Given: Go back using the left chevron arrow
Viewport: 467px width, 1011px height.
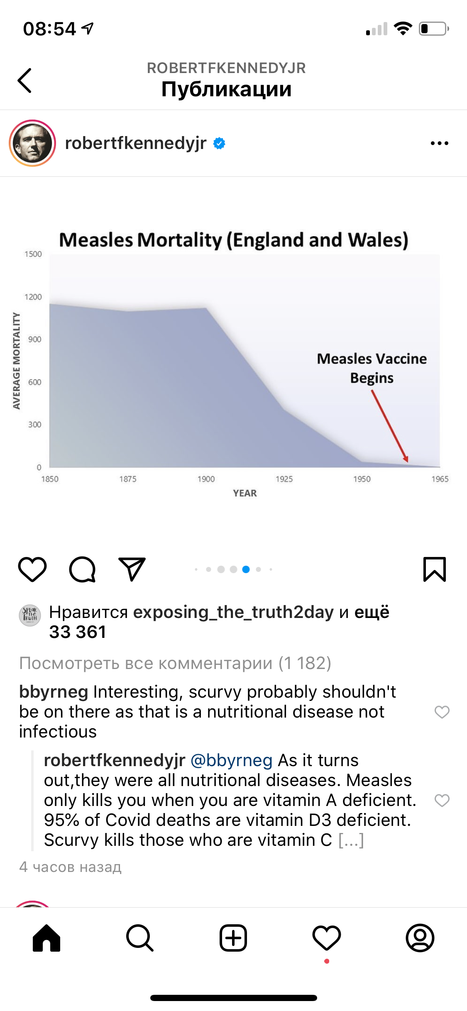Looking at the screenshot, I should click(24, 80).
